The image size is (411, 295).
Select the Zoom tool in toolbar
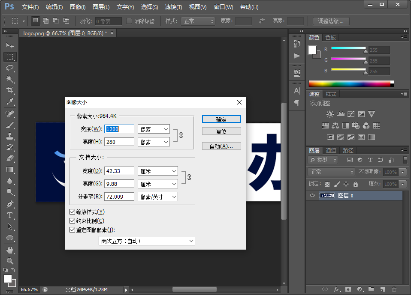pos(10,261)
